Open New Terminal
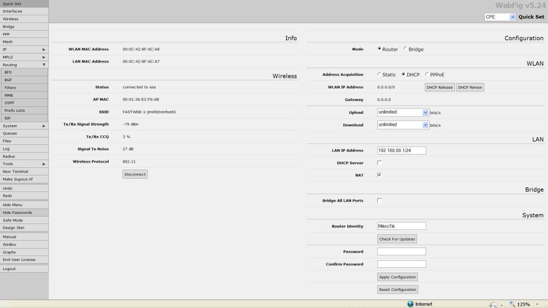The image size is (548, 308). (24, 172)
